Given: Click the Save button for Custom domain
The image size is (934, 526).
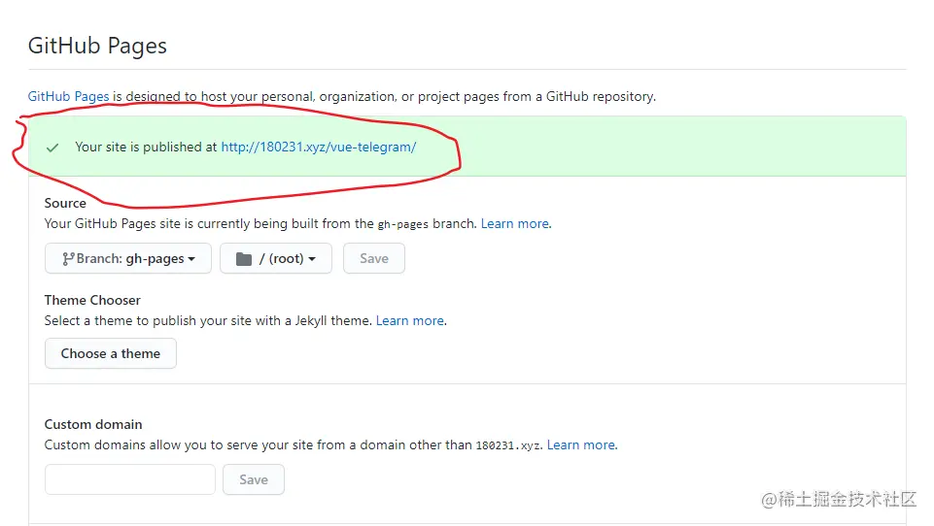Looking at the screenshot, I should tap(254, 479).
